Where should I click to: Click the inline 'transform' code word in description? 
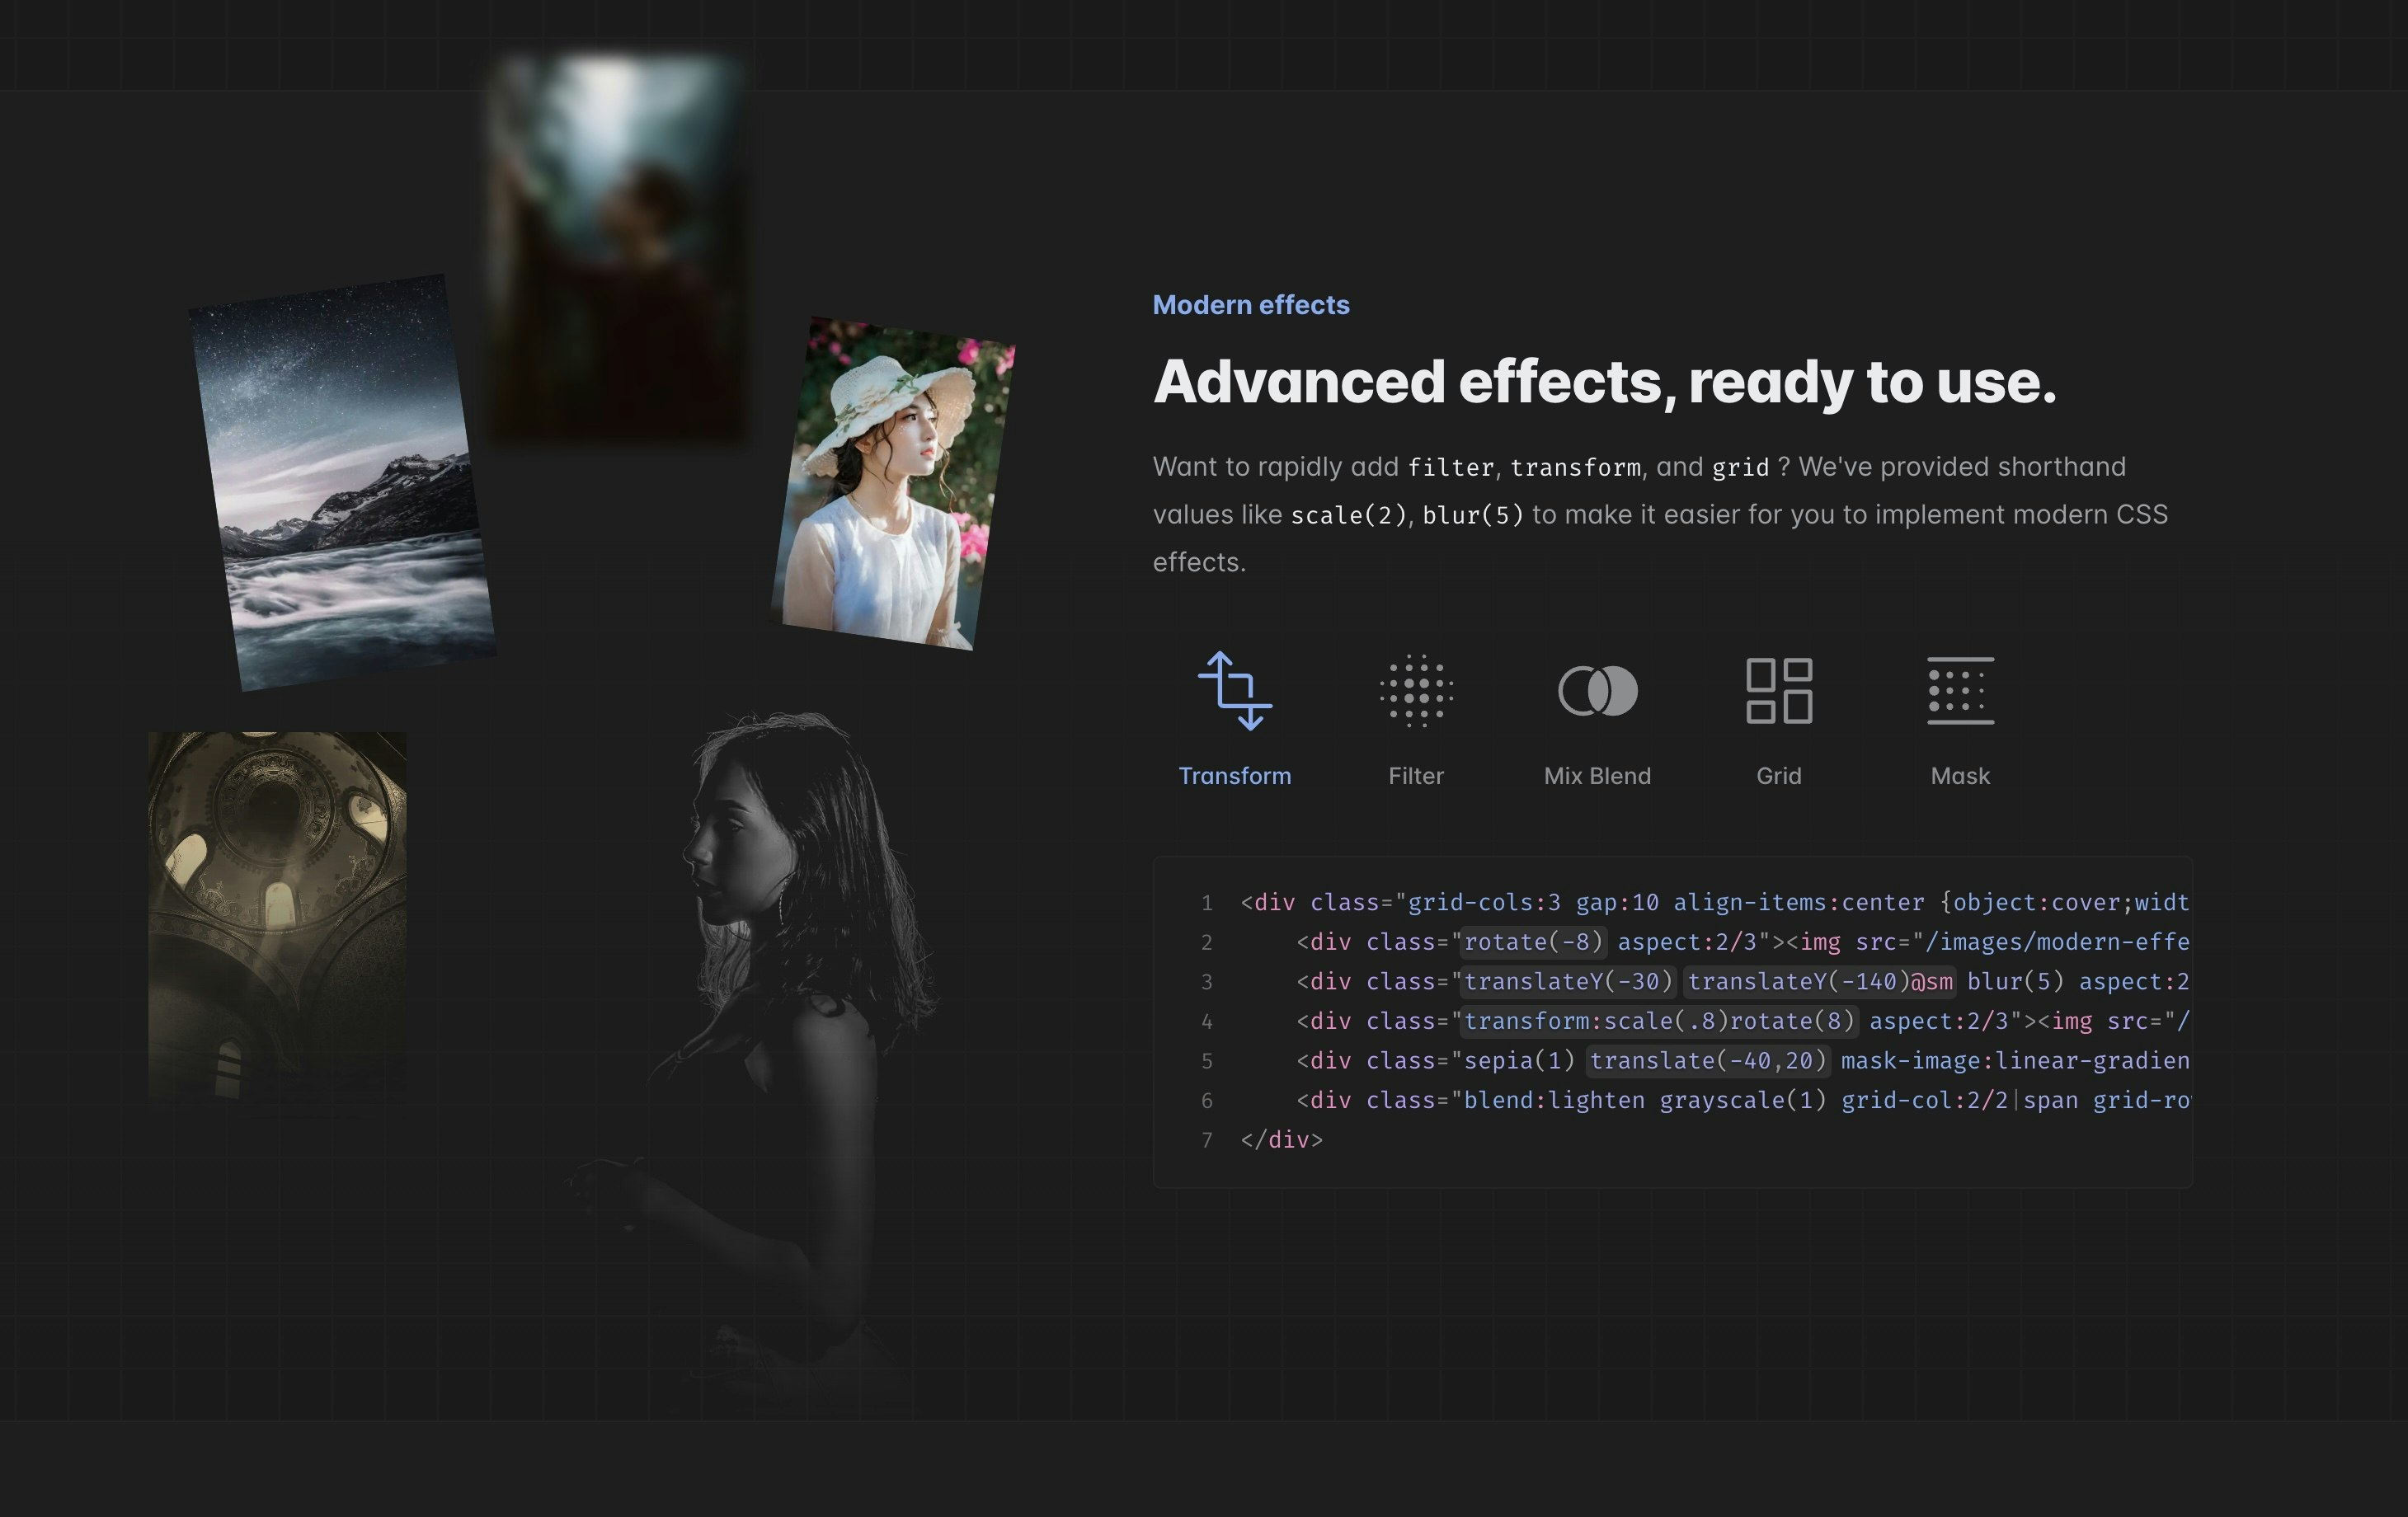1575,467
